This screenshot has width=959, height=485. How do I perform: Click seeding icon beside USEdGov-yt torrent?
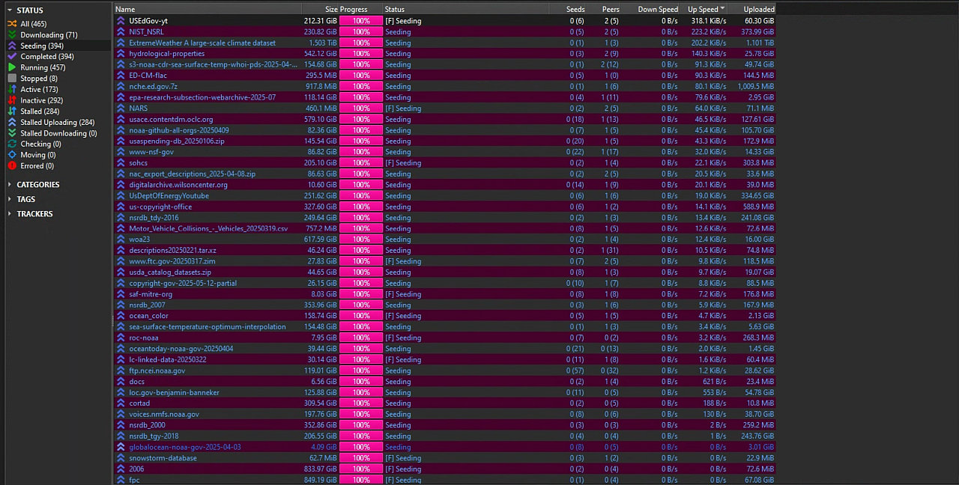121,21
